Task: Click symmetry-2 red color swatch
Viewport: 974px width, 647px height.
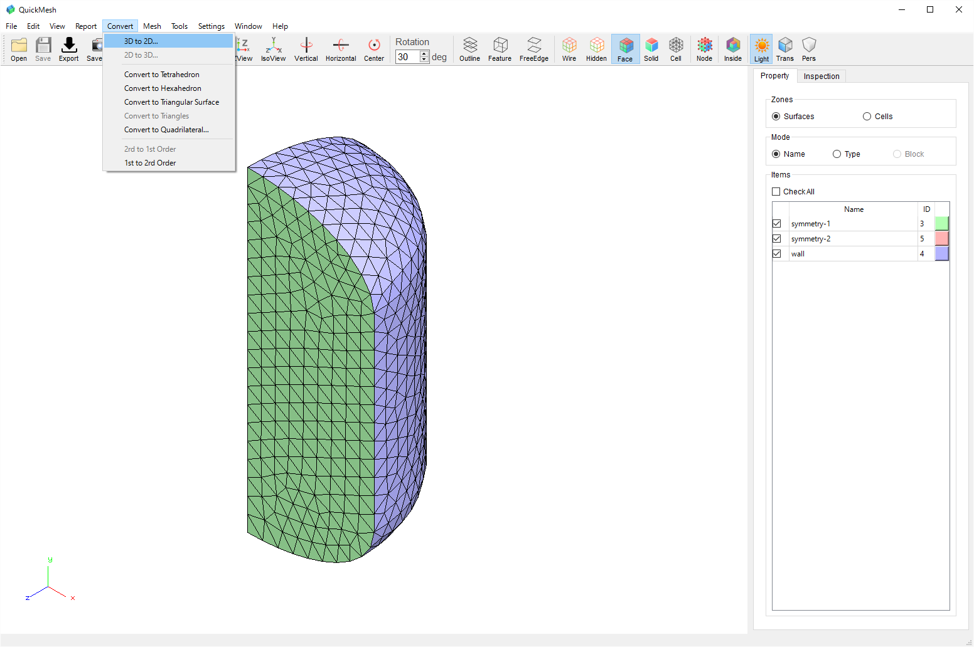Action: coord(941,239)
